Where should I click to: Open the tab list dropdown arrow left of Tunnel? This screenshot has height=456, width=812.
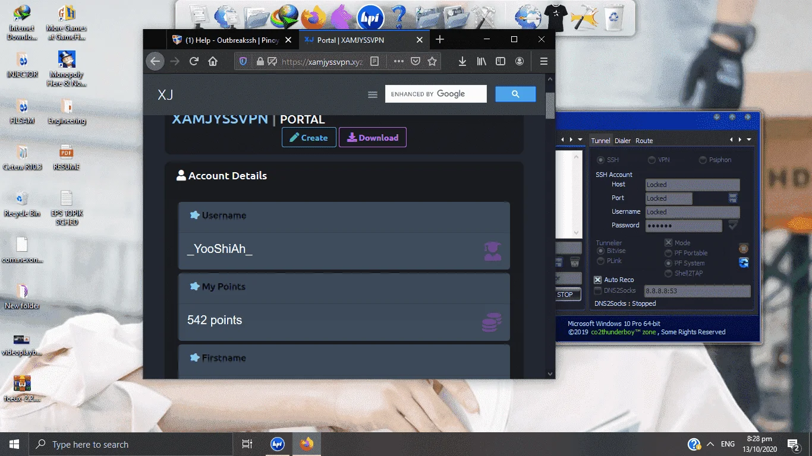[x=580, y=140]
